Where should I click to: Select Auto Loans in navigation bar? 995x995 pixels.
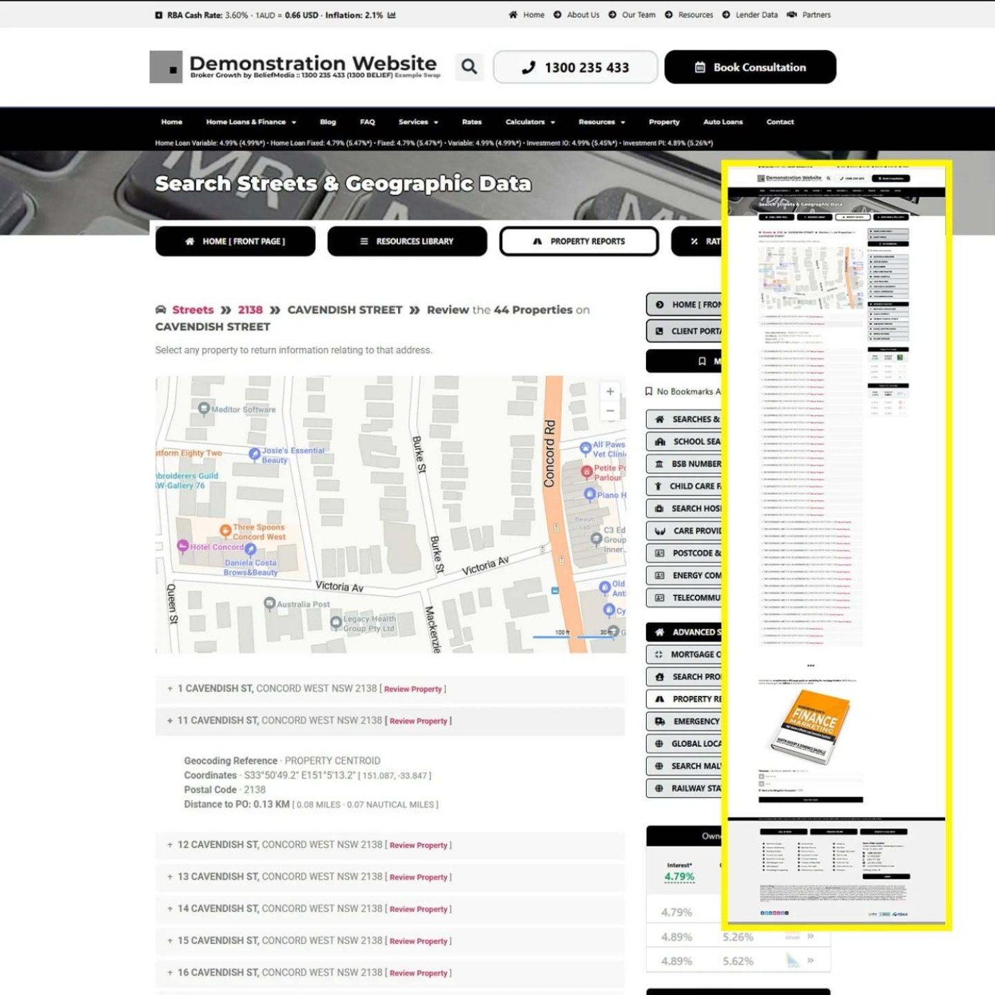click(x=722, y=122)
